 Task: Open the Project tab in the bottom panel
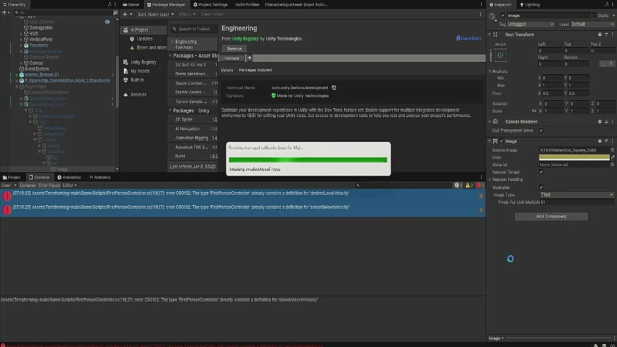tap(12, 177)
